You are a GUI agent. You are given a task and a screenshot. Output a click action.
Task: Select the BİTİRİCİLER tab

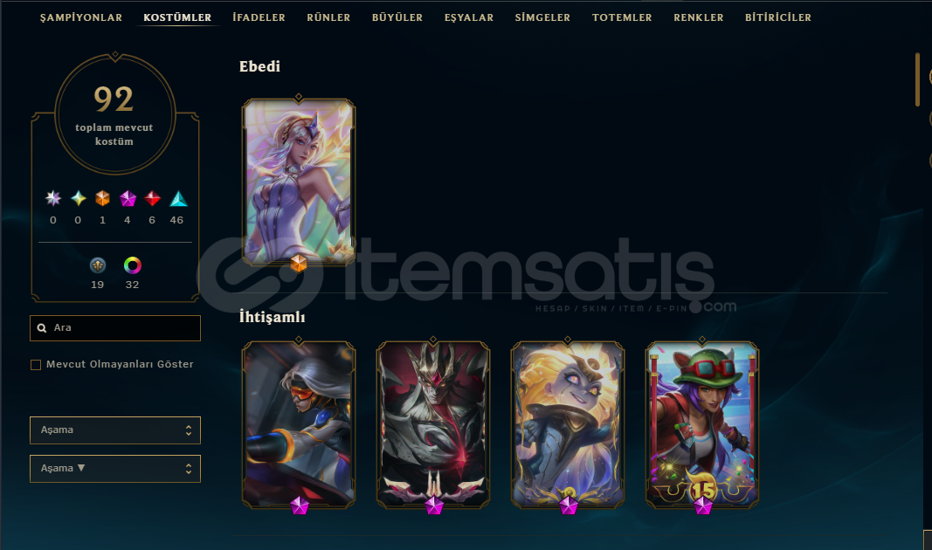(x=778, y=17)
